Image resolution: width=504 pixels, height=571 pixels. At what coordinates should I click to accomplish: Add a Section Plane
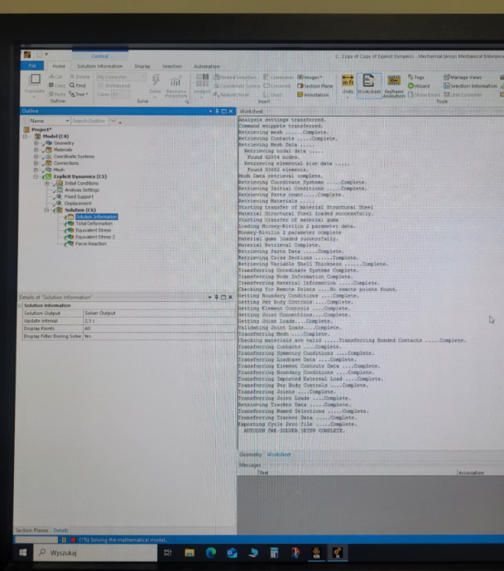click(315, 86)
